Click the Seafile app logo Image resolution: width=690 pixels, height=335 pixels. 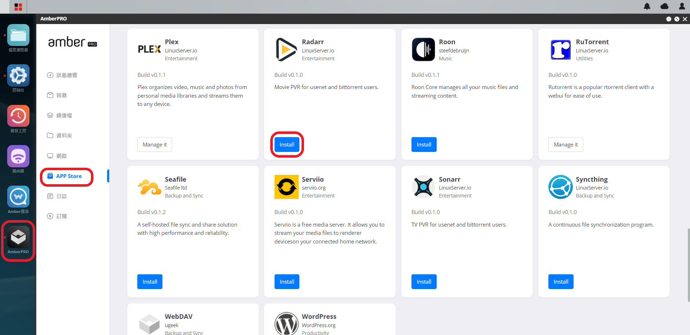click(149, 187)
